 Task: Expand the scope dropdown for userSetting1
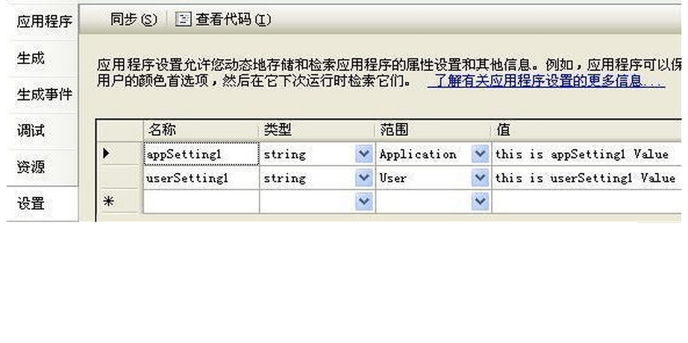[480, 177]
